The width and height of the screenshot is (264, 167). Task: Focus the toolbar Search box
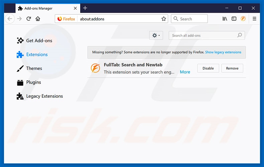pos(189,19)
